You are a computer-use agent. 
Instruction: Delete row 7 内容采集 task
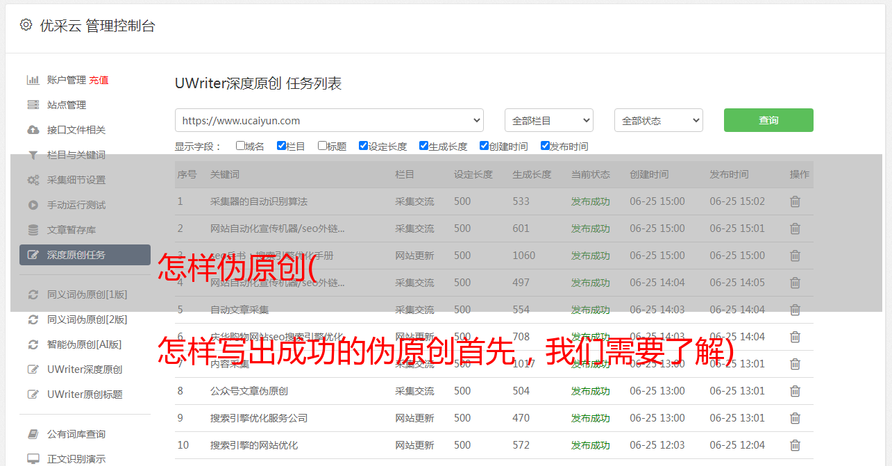796,364
